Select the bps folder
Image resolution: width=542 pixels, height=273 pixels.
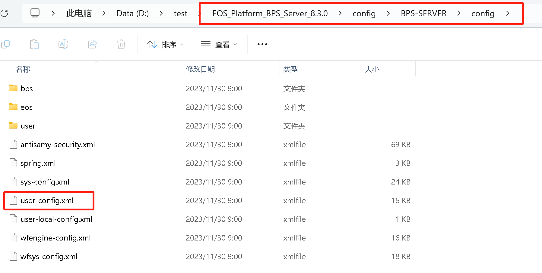coord(27,88)
